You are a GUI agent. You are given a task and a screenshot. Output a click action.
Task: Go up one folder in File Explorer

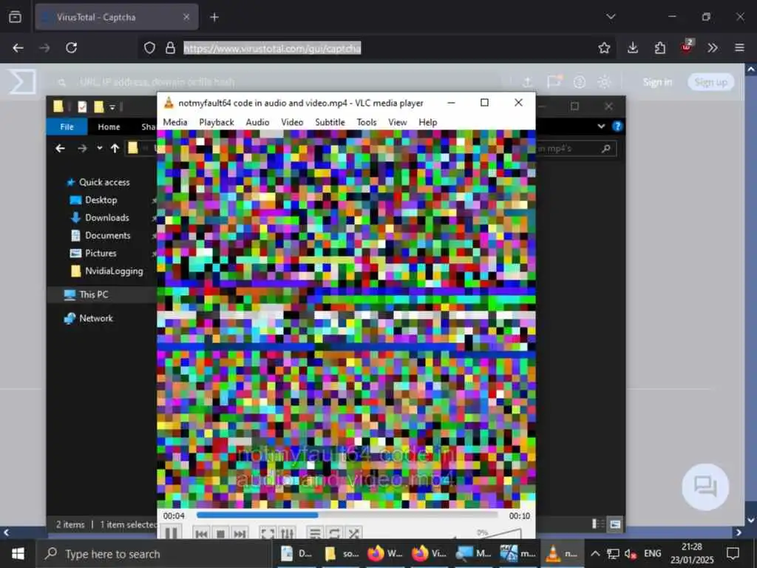pos(115,148)
